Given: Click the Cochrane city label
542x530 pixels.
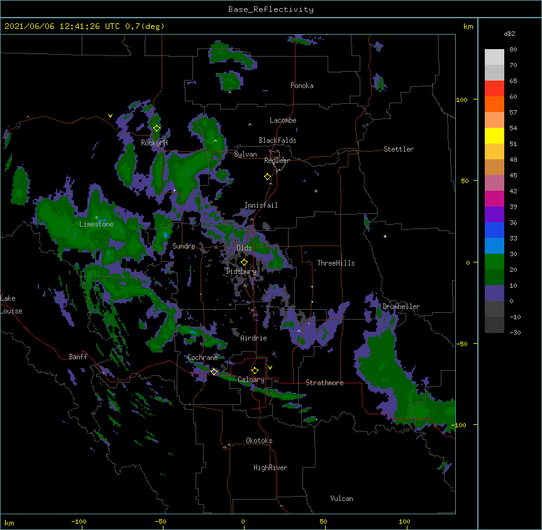Looking at the screenshot, I should pyautogui.click(x=202, y=358).
